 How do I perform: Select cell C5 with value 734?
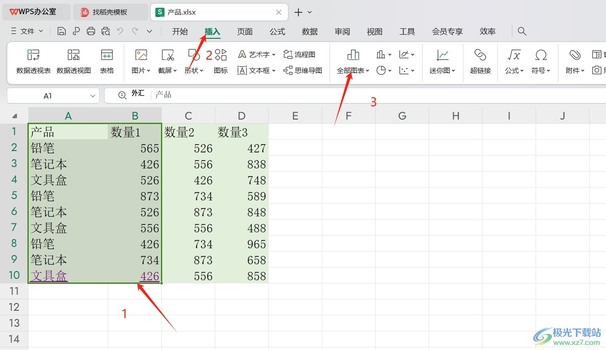(188, 196)
